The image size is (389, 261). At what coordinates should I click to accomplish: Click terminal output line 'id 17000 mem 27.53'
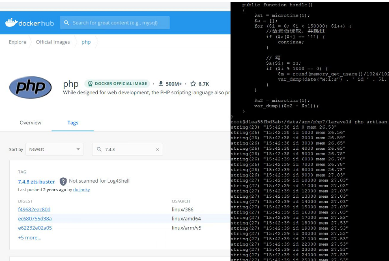point(290,218)
